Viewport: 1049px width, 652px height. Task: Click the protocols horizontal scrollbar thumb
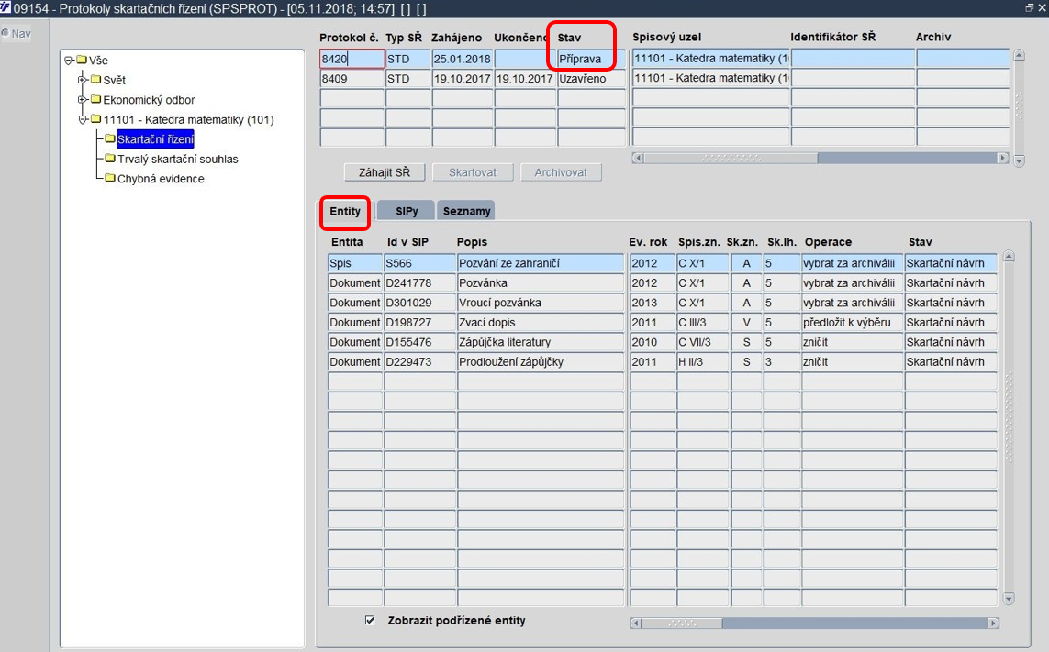coord(731,159)
